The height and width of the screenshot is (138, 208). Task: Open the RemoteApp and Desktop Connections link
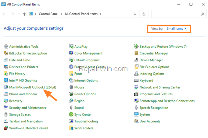(x=167, y=101)
